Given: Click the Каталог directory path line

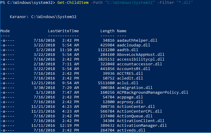Looking at the screenshot, I should [x=43, y=17].
